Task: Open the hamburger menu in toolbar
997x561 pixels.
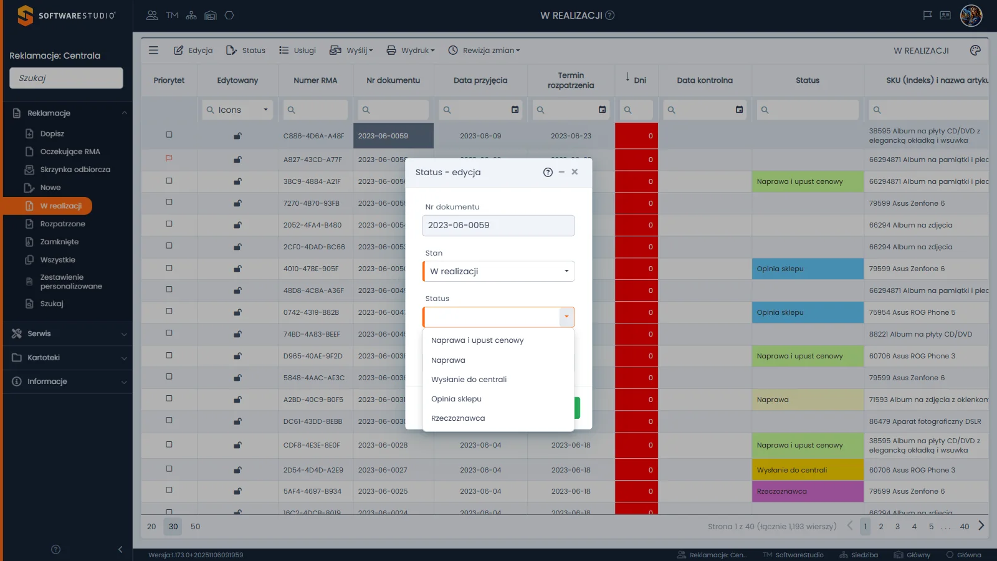Action: [153, 50]
